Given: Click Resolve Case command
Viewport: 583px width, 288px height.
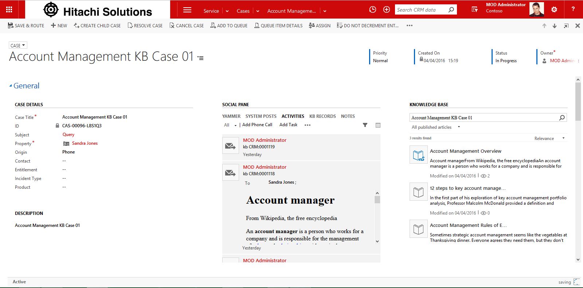Looking at the screenshot, I should (x=145, y=25).
